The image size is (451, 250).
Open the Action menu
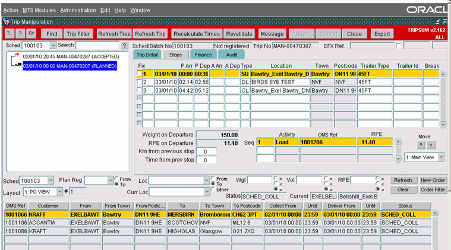pos(11,10)
